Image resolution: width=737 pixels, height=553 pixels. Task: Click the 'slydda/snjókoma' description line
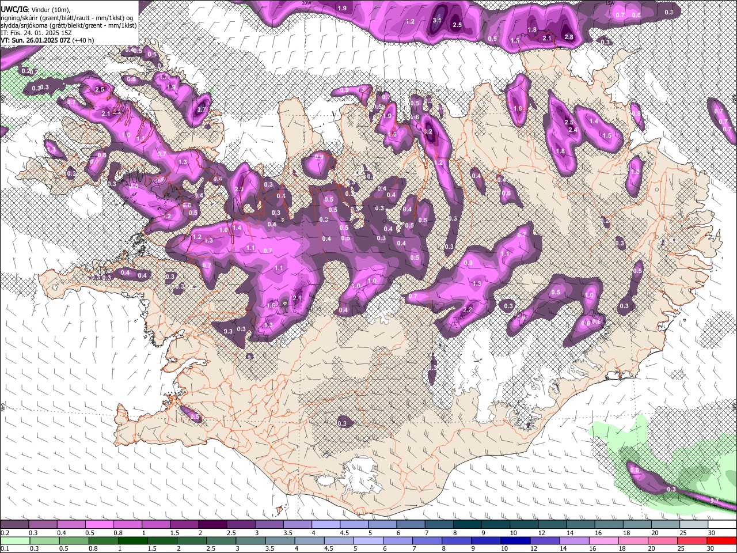tap(68, 25)
